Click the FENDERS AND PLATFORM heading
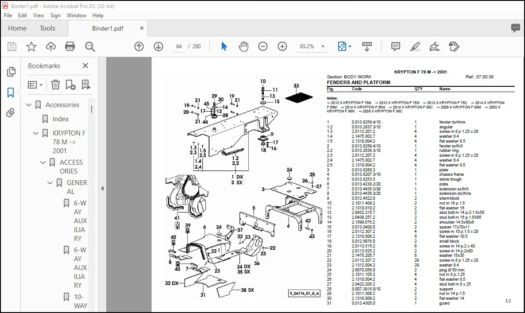This screenshot has width=525, height=313. pyautogui.click(x=358, y=82)
